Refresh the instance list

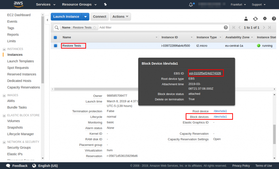point(255,19)
